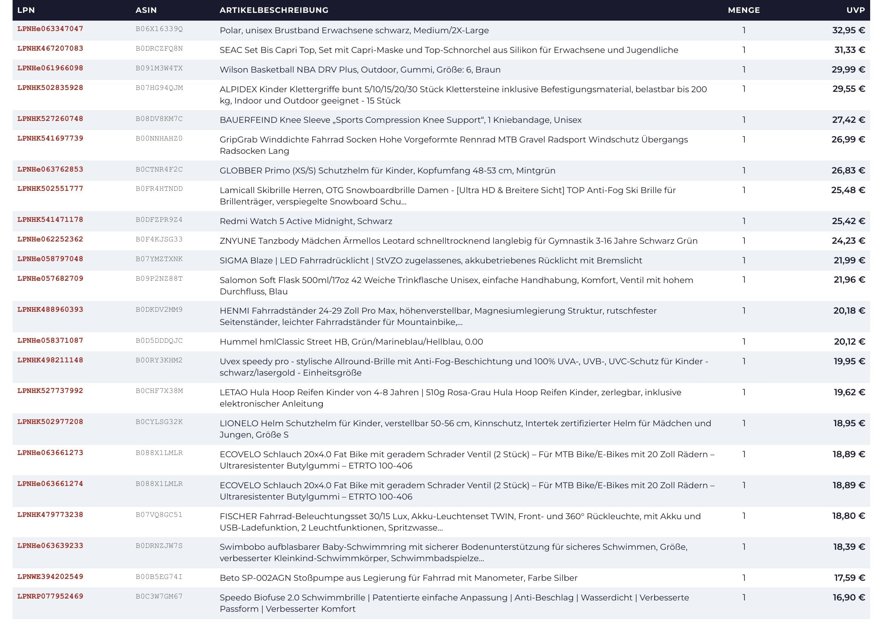Click the Redmi Watch 5 Active description
This screenshot has height=625, width=883.
pos(306,221)
